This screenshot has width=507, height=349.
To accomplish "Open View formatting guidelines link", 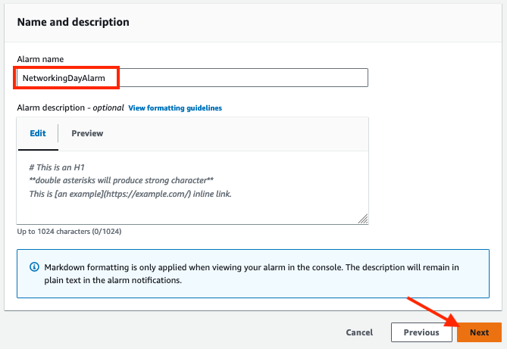I will click(175, 108).
